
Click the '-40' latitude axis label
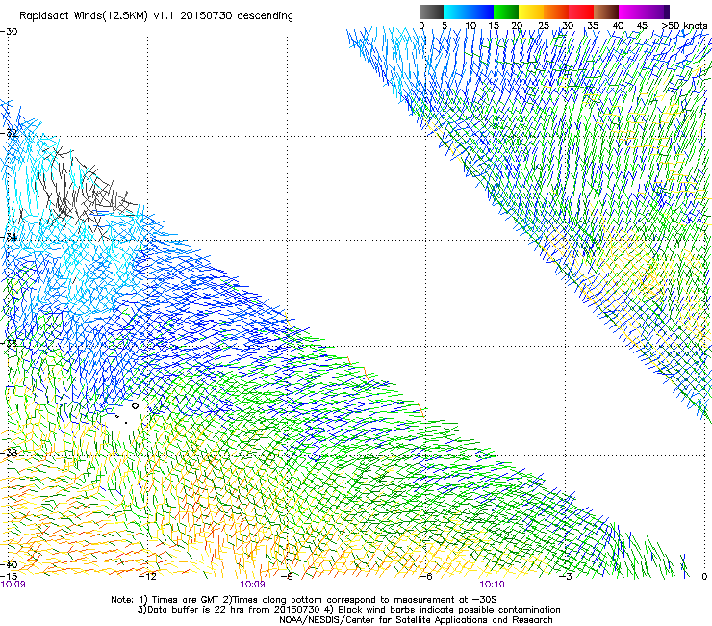9,564
